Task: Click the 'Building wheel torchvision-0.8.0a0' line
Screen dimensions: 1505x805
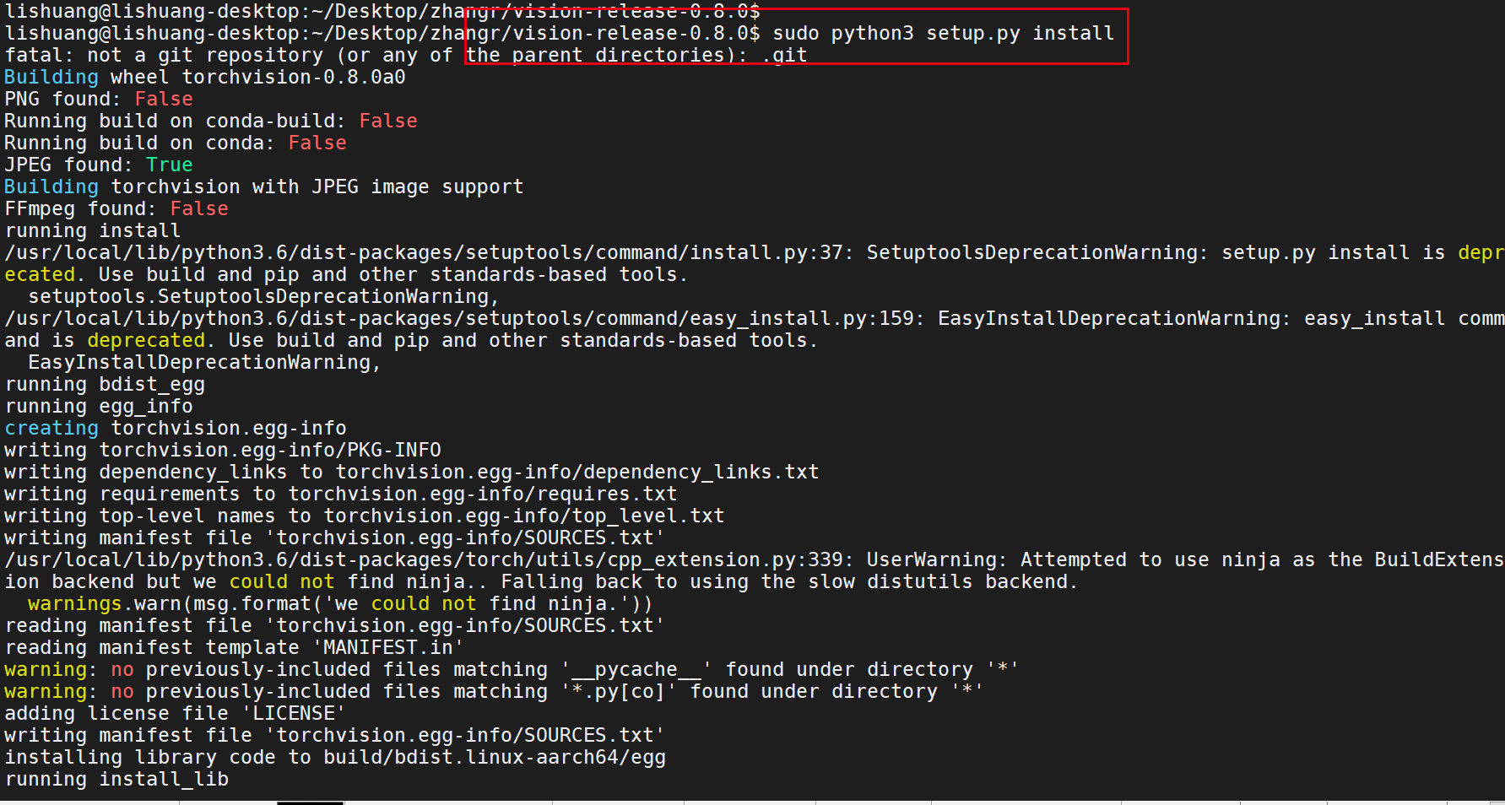Action: pyautogui.click(x=205, y=78)
